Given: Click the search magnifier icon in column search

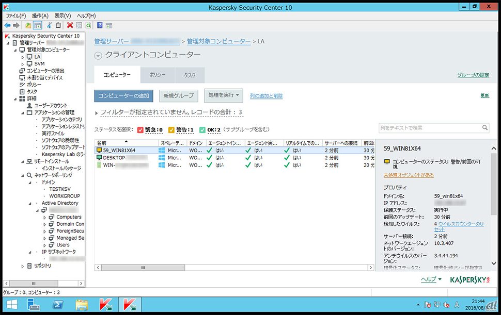Looking at the screenshot, I should [485, 128].
